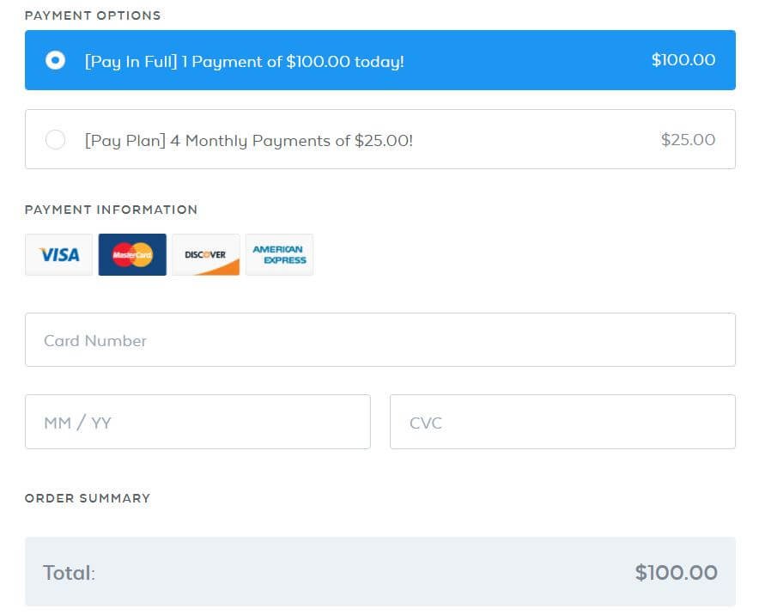Screen dimensions: 759x615
Task: Click the Visa card icon
Action: [58, 255]
